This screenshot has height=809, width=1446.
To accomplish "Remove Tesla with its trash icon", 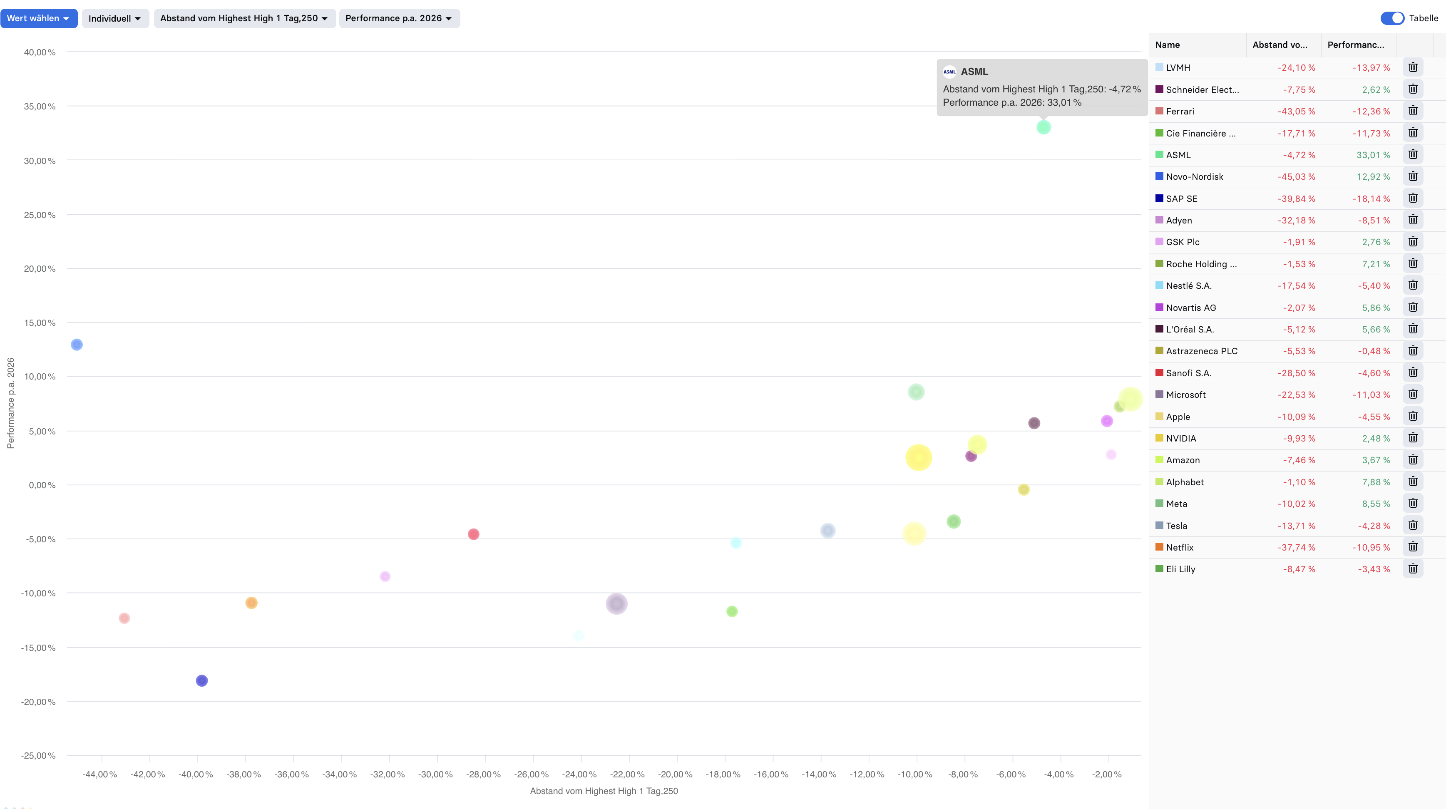I will (1413, 526).
